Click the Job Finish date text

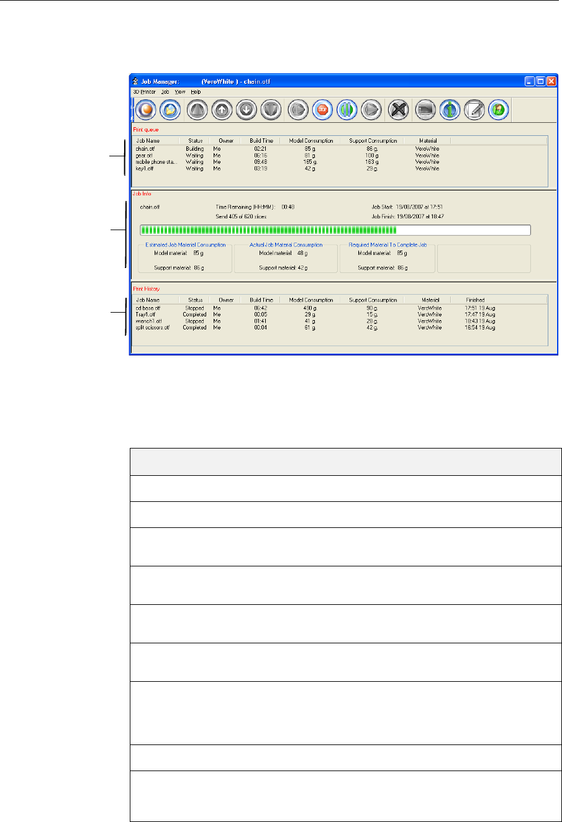pos(409,217)
